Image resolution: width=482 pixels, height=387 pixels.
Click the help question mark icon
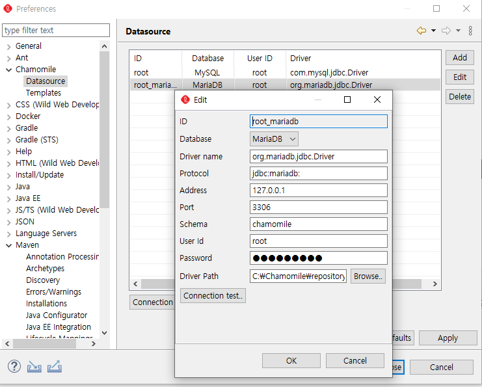click(14, 366)
